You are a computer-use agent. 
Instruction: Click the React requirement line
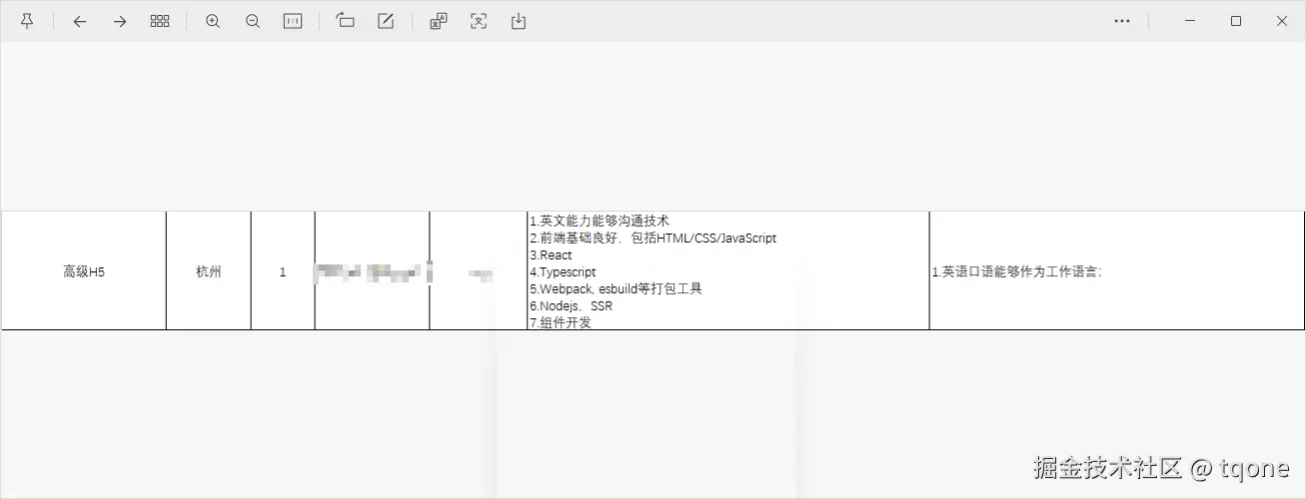552,255
